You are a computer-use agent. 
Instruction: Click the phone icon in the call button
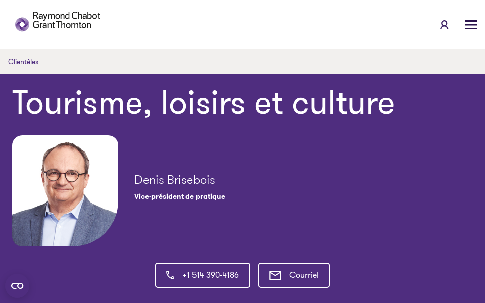[170, 275]
